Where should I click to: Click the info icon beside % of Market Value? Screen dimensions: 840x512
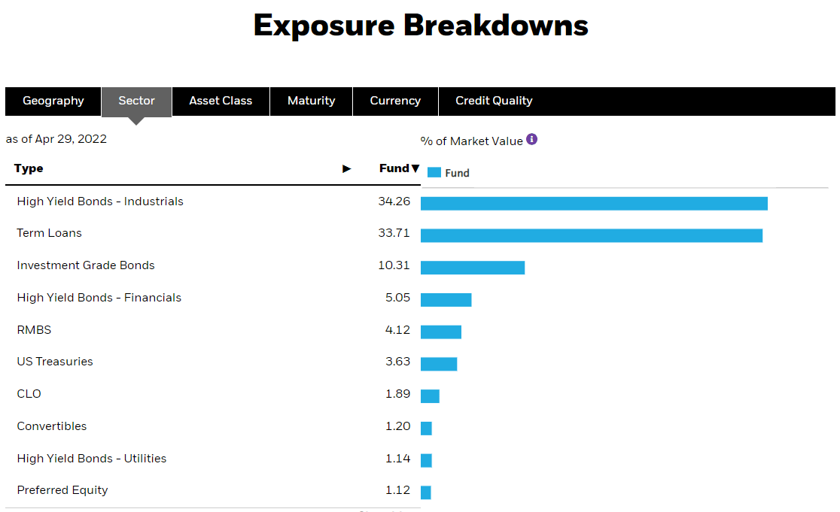[532, 140]
